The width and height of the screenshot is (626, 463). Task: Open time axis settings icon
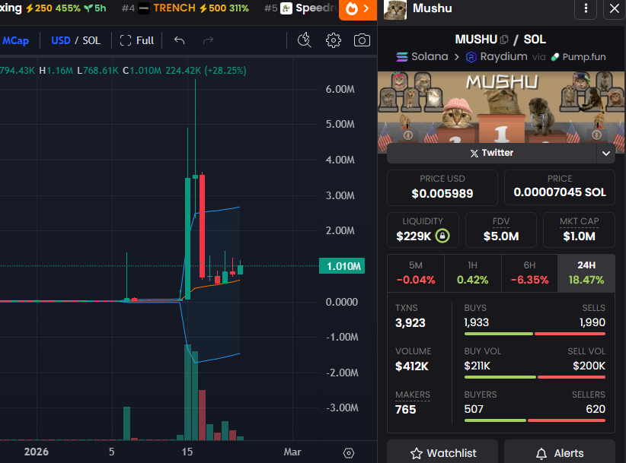(349, 453)
